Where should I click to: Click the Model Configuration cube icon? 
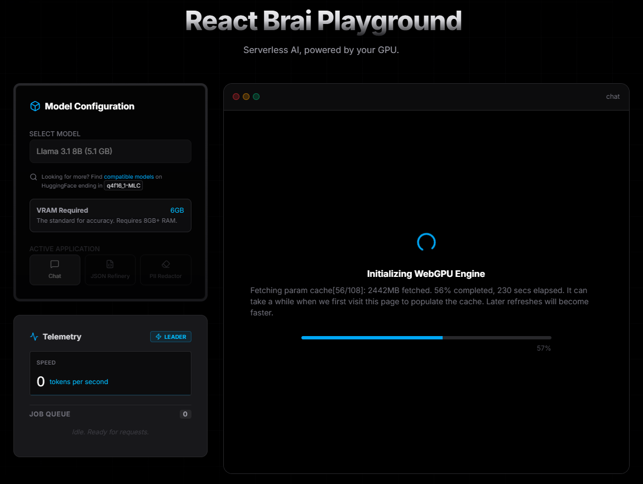[x=35, y=106]
